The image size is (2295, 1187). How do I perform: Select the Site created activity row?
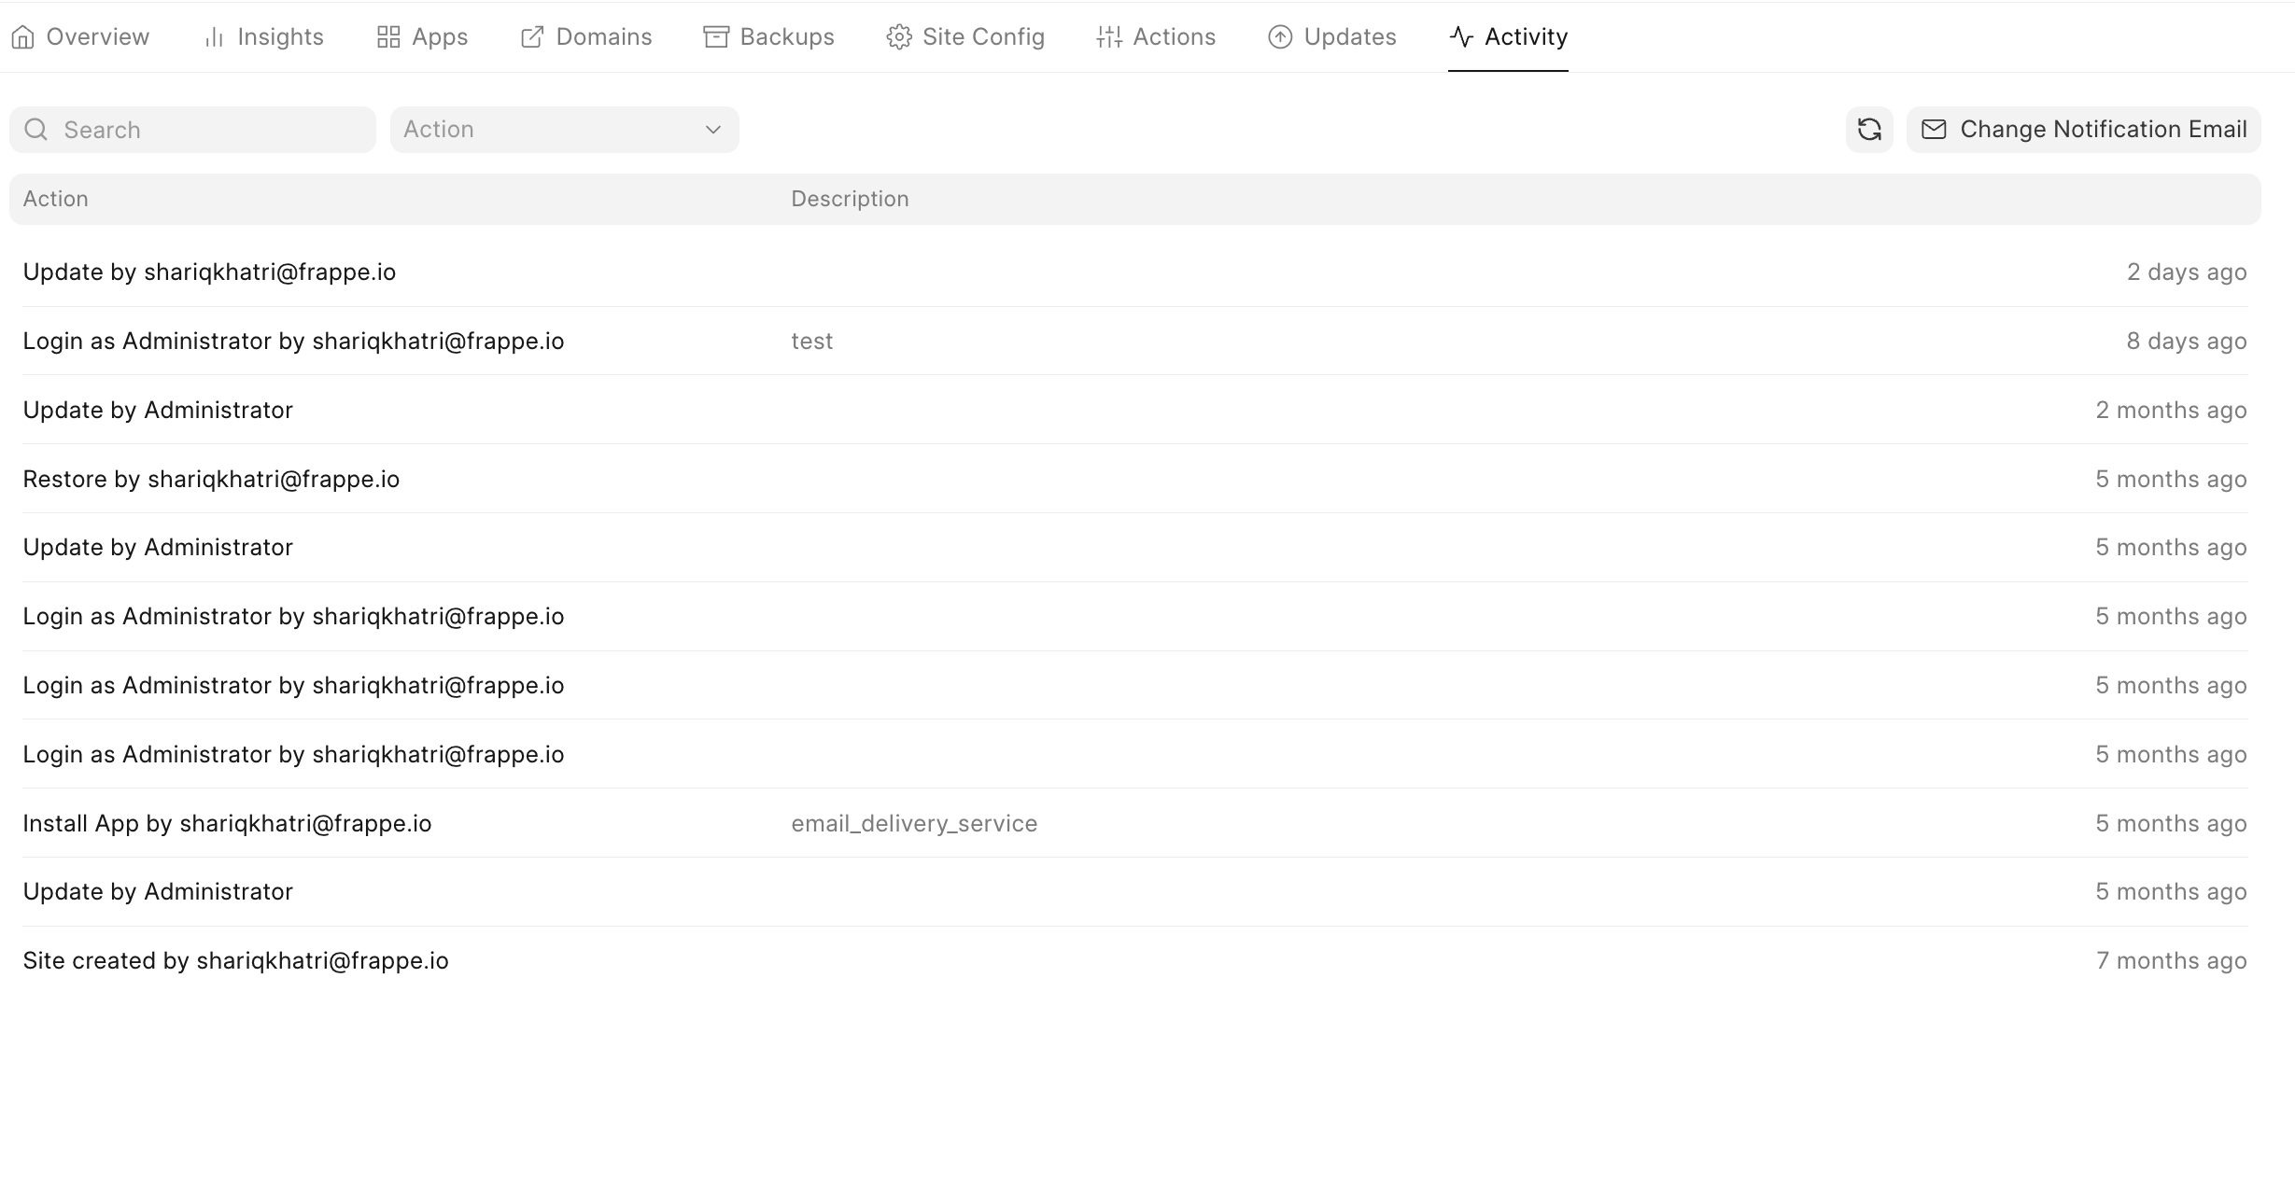click(235, 960)
